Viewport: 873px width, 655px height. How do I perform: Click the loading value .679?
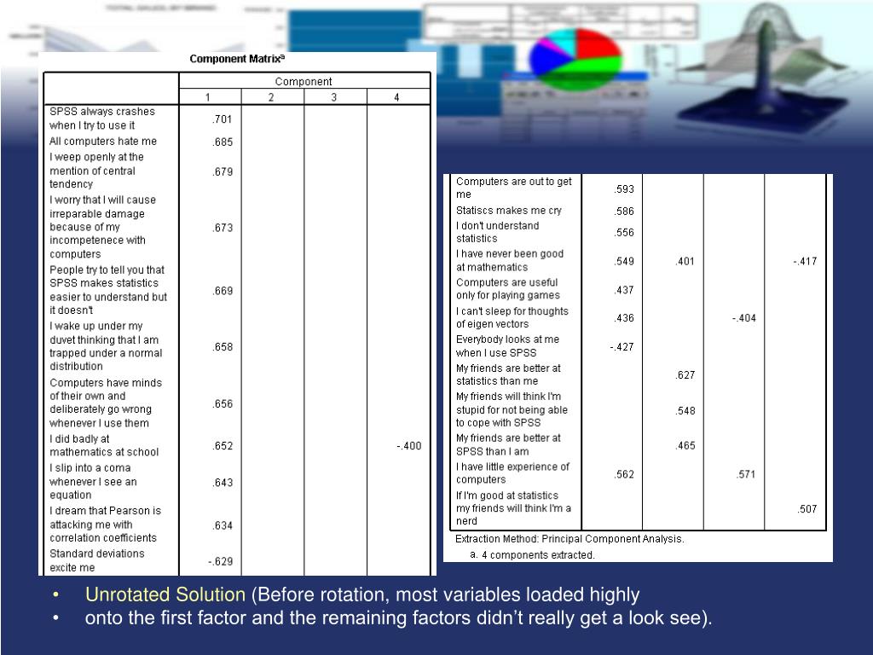click(x=223, y=171)
